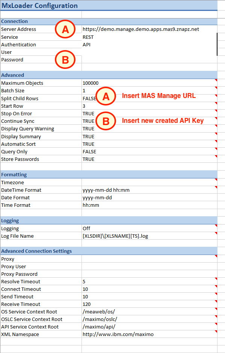
Task: Click the Formatting section header
Action: [109, 175]
